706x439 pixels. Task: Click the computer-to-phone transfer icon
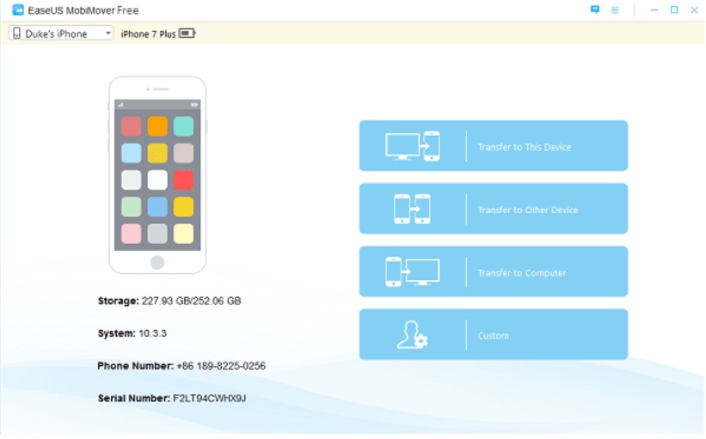click(413, 146)
